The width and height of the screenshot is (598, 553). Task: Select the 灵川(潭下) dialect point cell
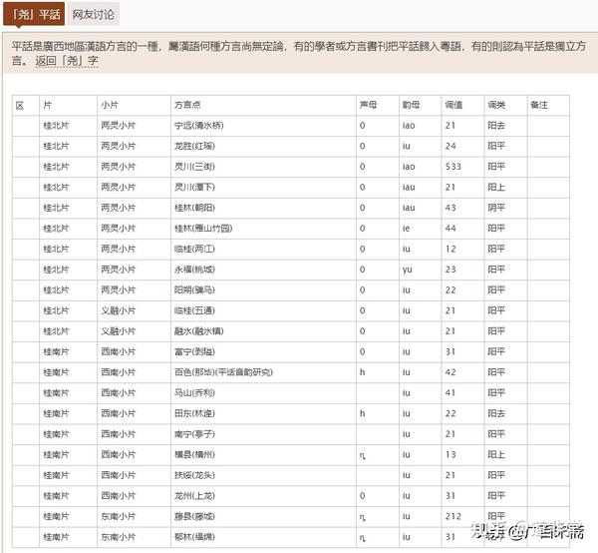(x=263, y=188)
